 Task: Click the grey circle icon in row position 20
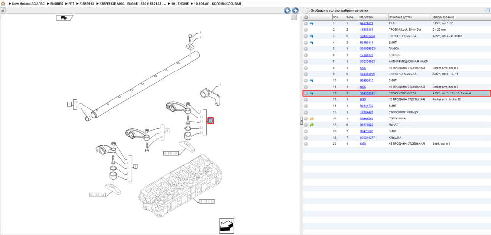click(306, 144)
